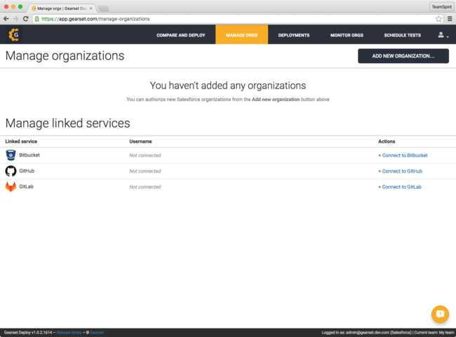Viewport: 456px width, 337px height.
Task: Open the Deployments section
Action: 294,35
